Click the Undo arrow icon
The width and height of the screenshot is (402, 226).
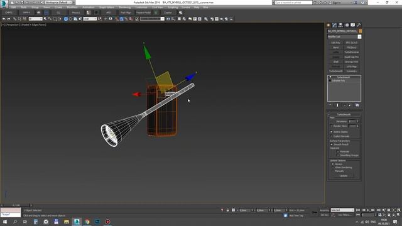[4, 19]
